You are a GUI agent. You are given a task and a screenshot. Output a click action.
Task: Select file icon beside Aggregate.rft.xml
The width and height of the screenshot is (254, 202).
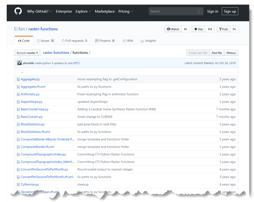tap(18, 87)
